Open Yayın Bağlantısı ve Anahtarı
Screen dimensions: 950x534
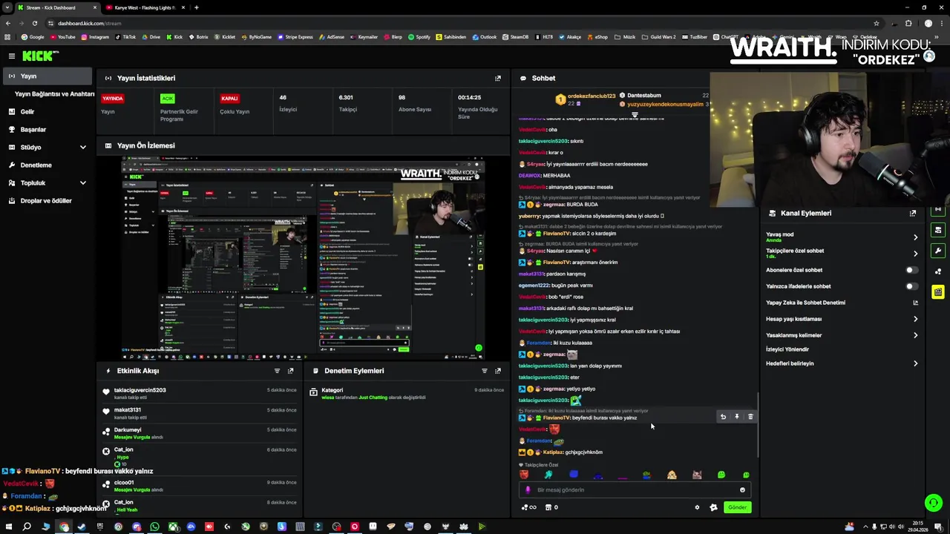tap(54, 94)
